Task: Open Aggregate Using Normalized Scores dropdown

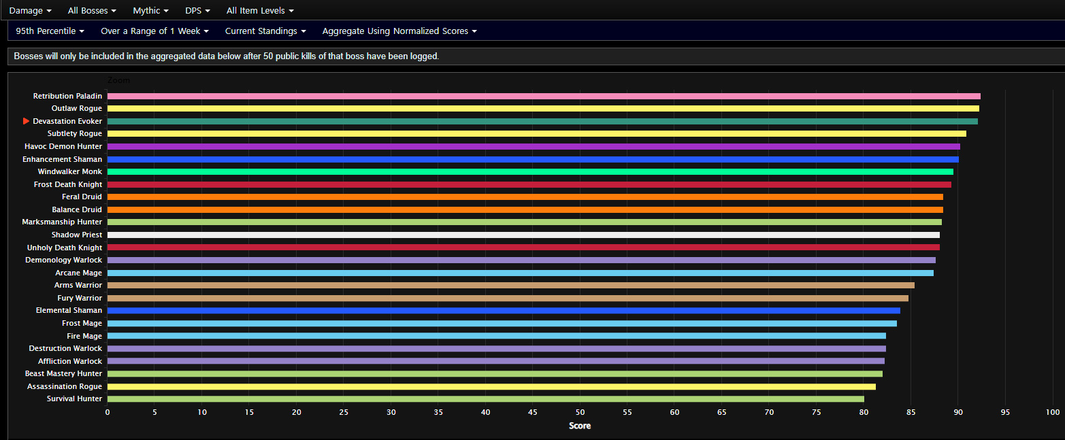Action: 399,31
